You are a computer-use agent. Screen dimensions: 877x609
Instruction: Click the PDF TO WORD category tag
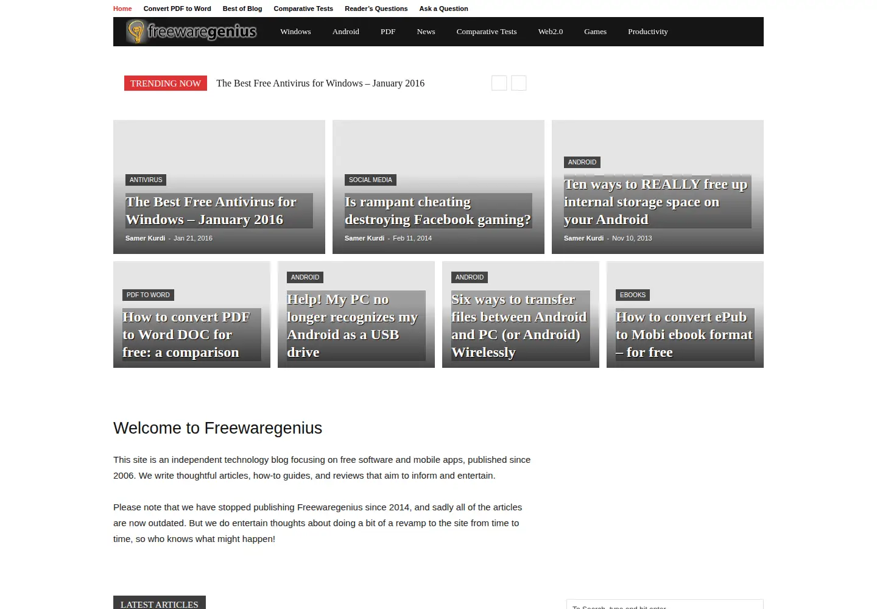pyautogui.click(x=148, y=295)
